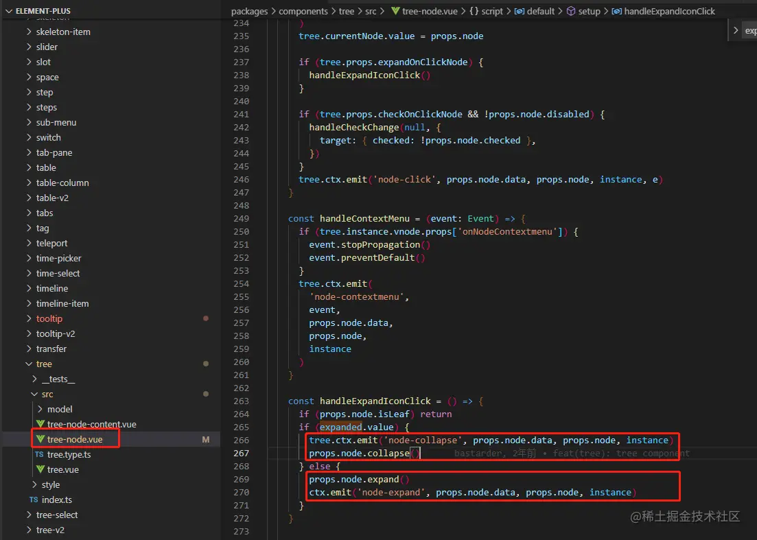Open the tree-v2 folder

click(x=50, y=530)
